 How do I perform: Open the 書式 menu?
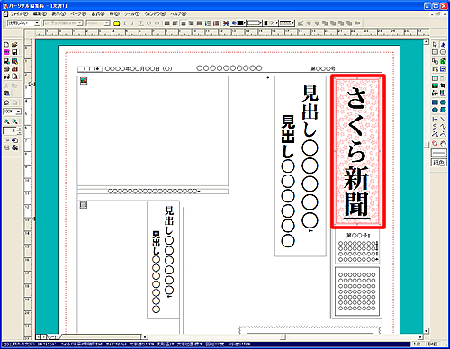[x=98, y=14]
